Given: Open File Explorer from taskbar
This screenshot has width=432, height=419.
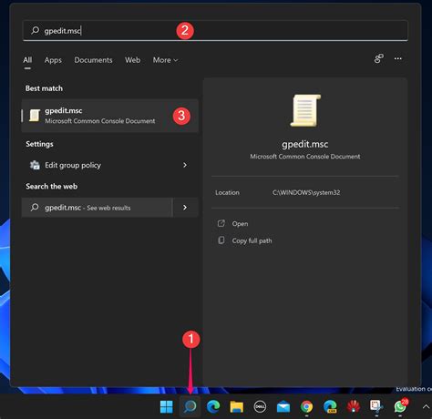Looking at the screenshot, I should 237,407.
